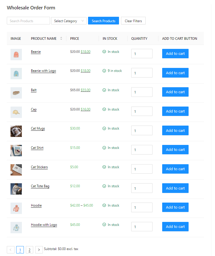Open the Cat Shirt product link
The image size is (215, 256).
pos(37,148)
